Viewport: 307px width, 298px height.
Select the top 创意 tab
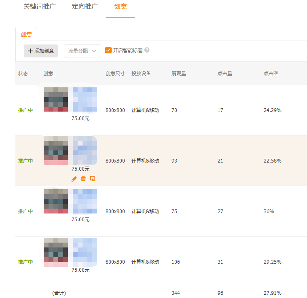[121, 6]
